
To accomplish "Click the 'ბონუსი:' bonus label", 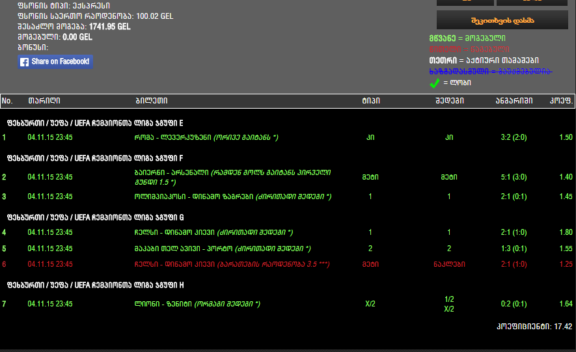I will pos(33,47).
